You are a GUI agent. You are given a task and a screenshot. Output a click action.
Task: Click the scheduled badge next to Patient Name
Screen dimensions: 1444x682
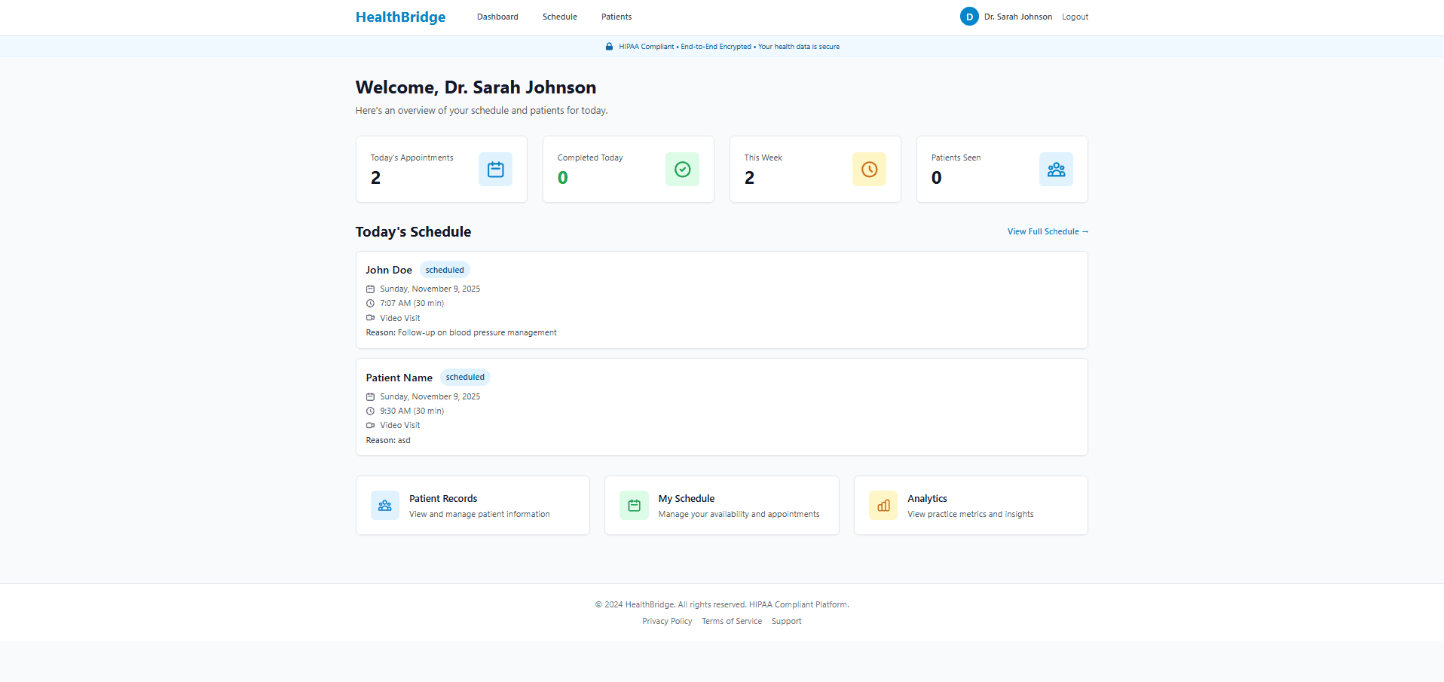pyautogui.click(x=465, y=377)
